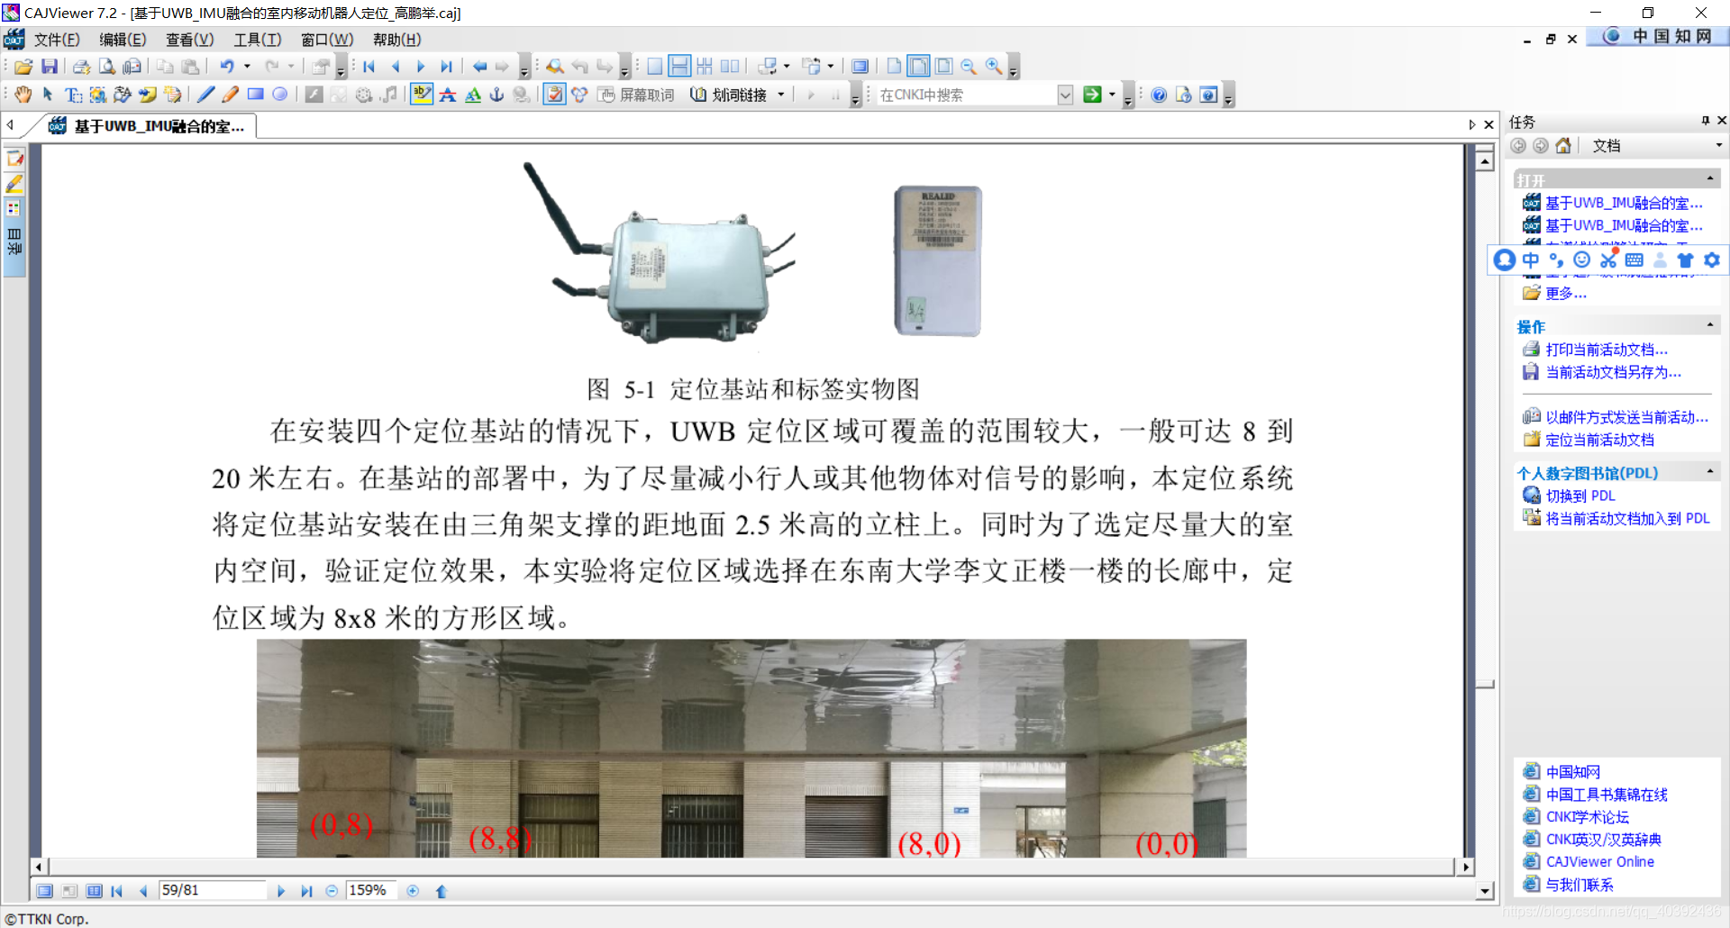Select the image snapshot tool
Viewport: 1730px width, 928px height.
click(97, 95)
